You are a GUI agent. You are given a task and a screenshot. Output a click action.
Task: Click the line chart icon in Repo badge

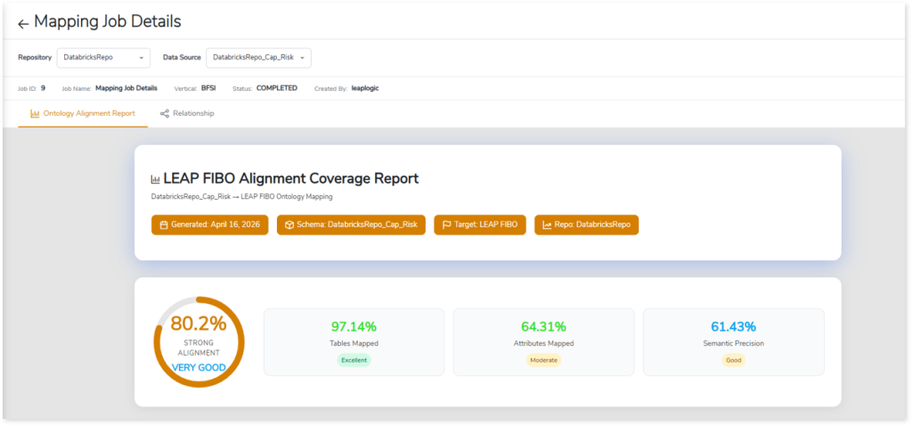tap(547, 225)
